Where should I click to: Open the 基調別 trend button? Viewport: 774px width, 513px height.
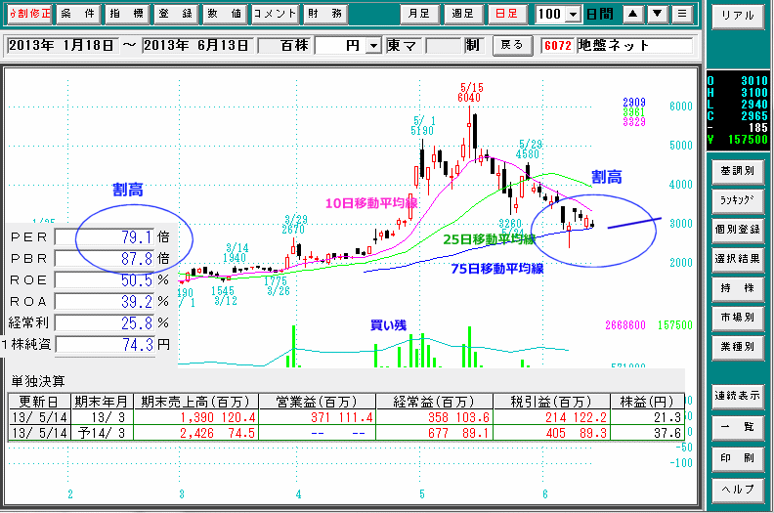[738, 171]
